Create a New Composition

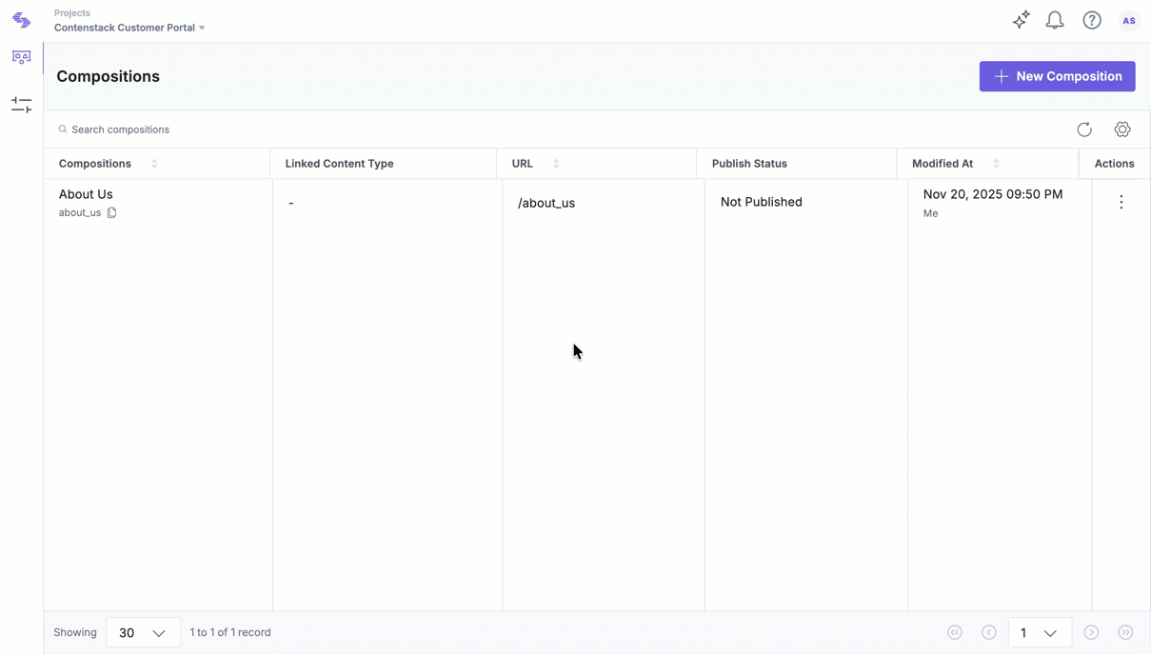point(1057,76)
